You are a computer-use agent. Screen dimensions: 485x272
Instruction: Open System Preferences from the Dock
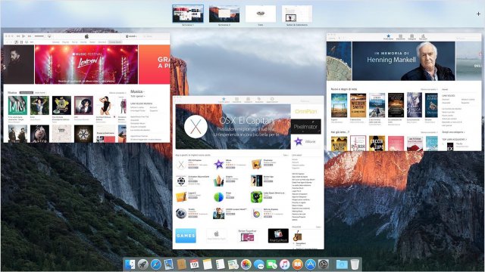coord(324,264)
